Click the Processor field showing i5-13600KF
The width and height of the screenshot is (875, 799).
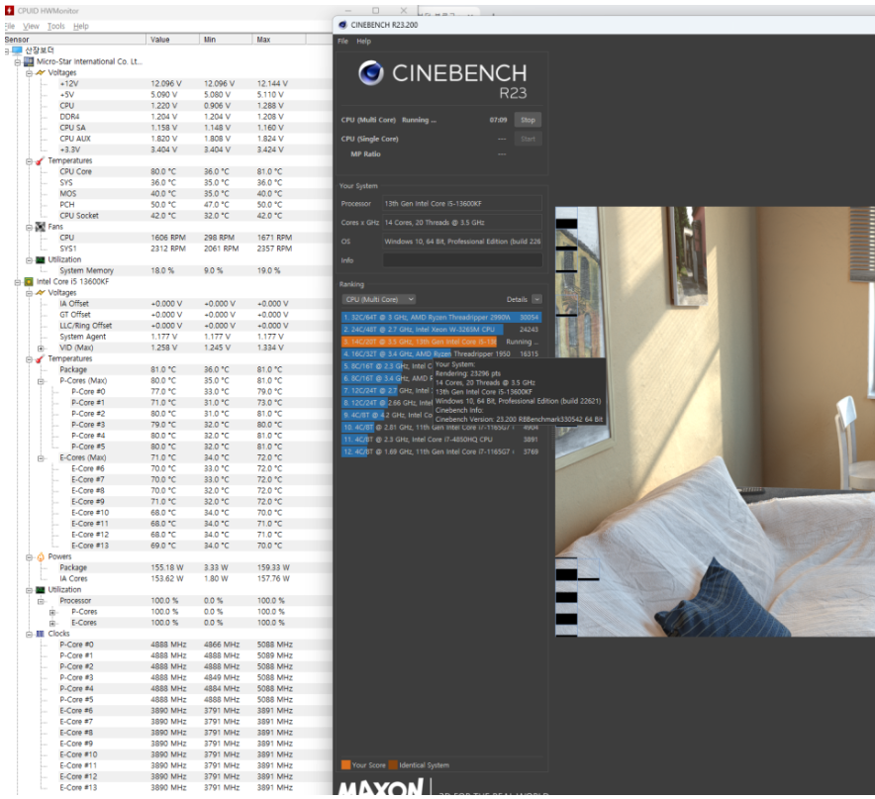(462, 204)
